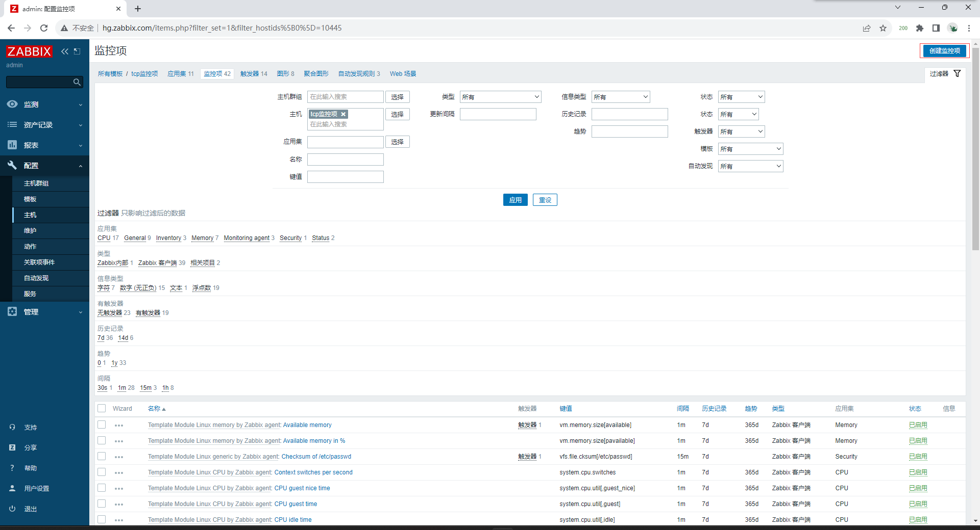Check the Checksum of /etc/passwd row checkbox
The width and height of the screenshot is (980, 530).
tap(102, 456)
